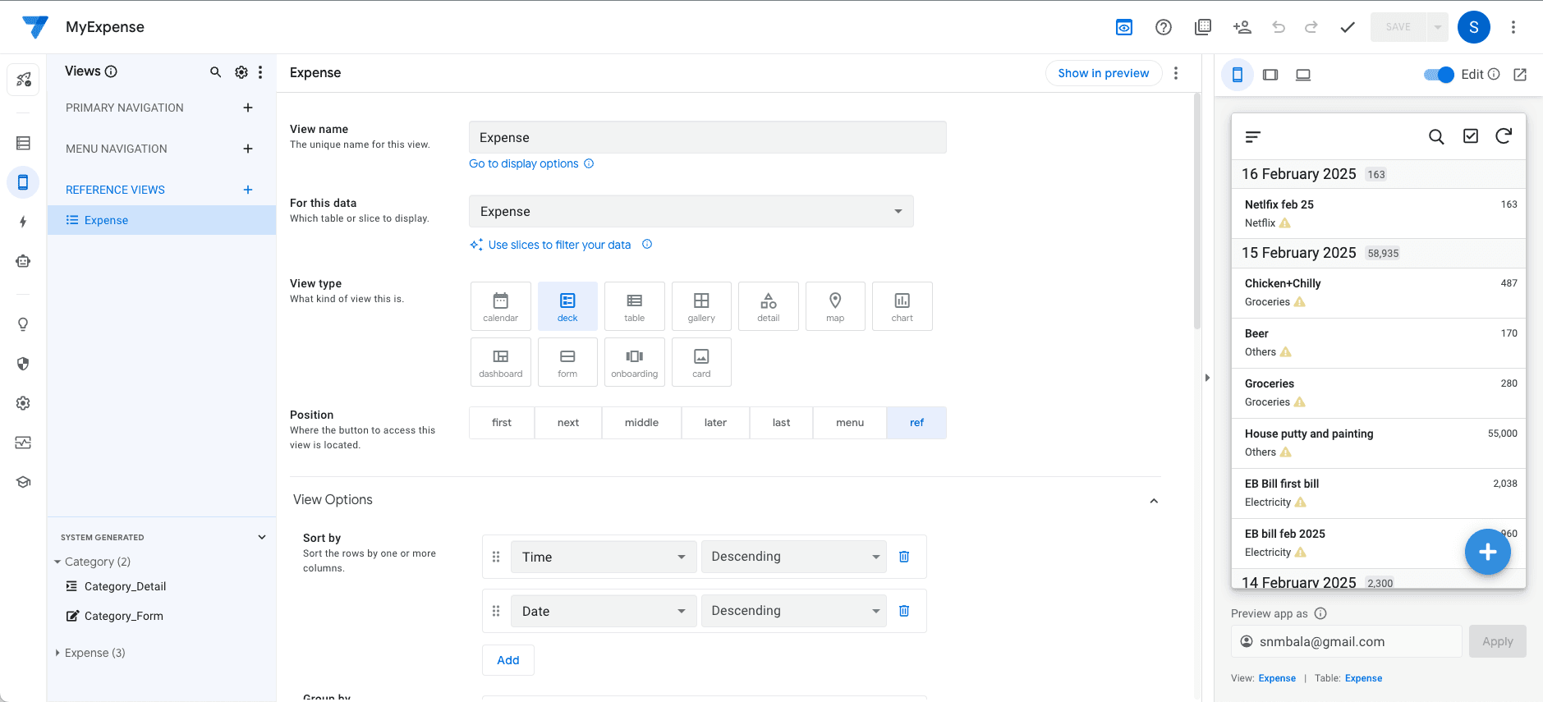Change Time sort order Descending dropdown
Screen dimensions: 1543x702
point(794,557)
